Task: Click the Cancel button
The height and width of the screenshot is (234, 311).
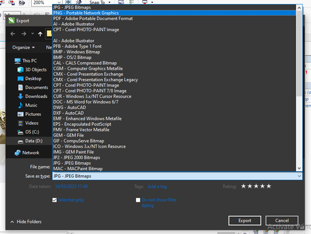Action: [282, 221]
